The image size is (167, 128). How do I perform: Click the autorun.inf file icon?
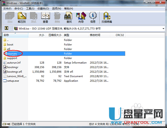(x=5, y=62)
